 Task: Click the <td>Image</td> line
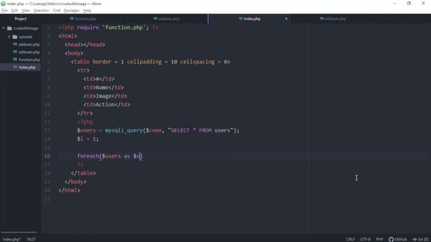point(105,96)
